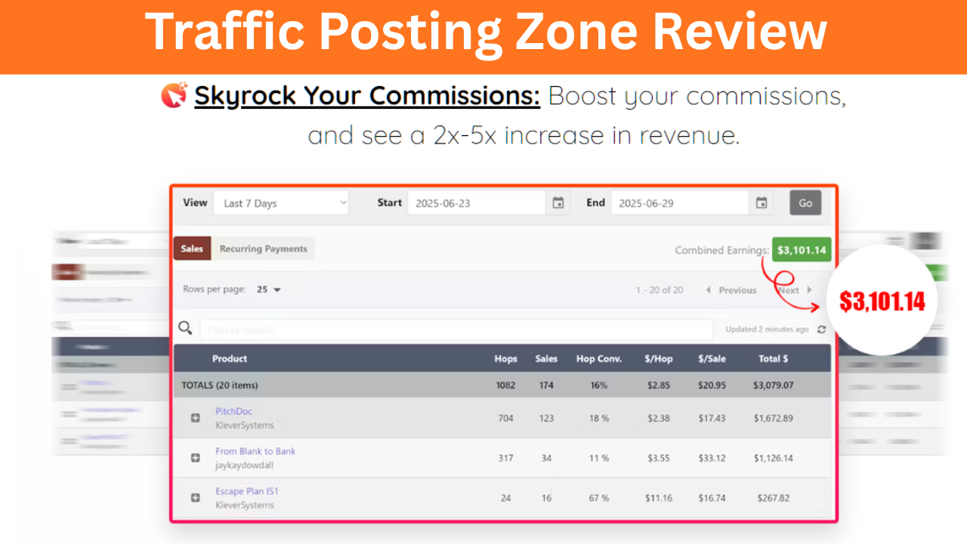The width and height of the screenshot is (967, 544).
Task: Expand the From Blank to Bank row
Action: click(x=196, y=458)
